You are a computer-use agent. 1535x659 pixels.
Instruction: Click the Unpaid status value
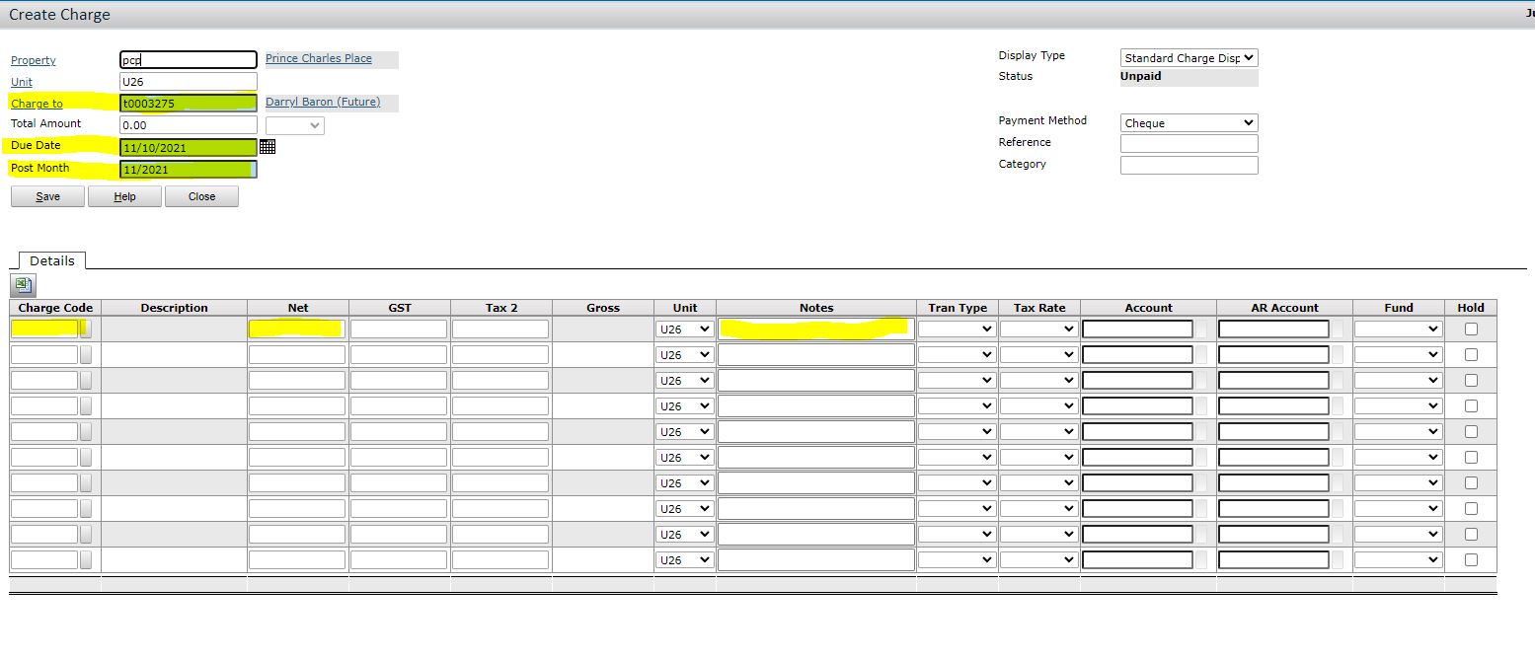coord(1141,76)
